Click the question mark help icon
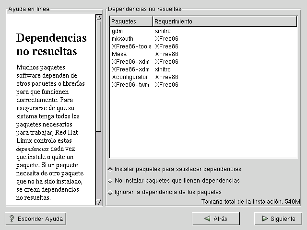307x230 pixels. [11, 218]
